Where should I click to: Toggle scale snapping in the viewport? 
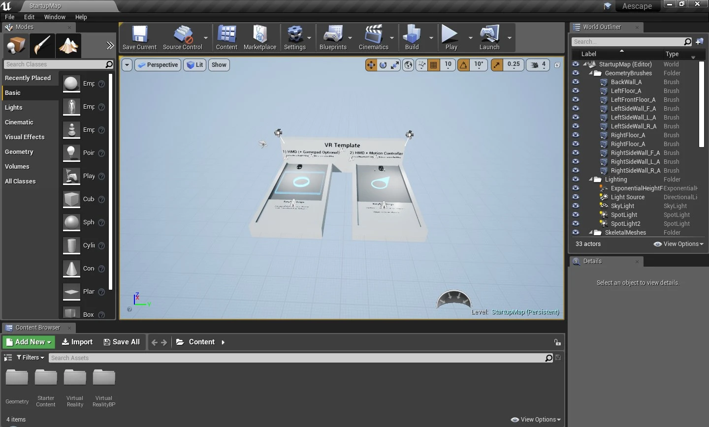pyautogui.click(x=497, y=65)
